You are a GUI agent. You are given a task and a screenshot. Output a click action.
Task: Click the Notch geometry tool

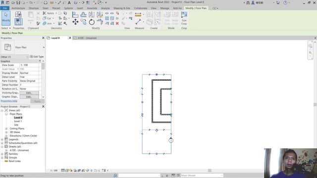pyautogui.click(x=49, y=13)
